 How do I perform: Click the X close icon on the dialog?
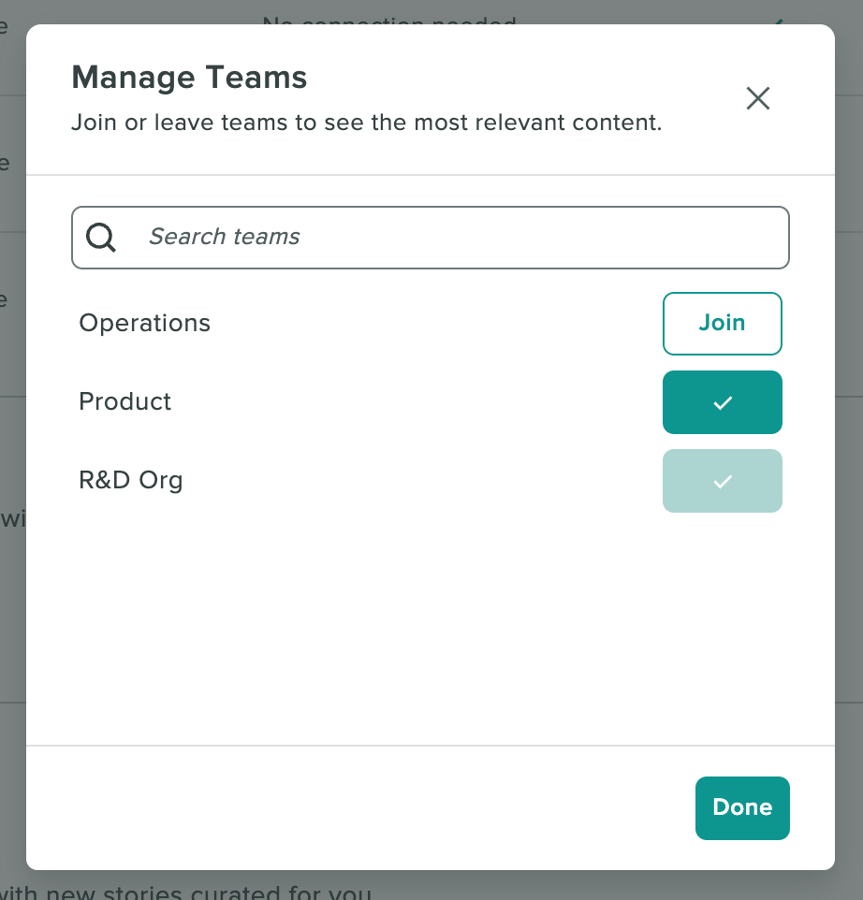757,98
